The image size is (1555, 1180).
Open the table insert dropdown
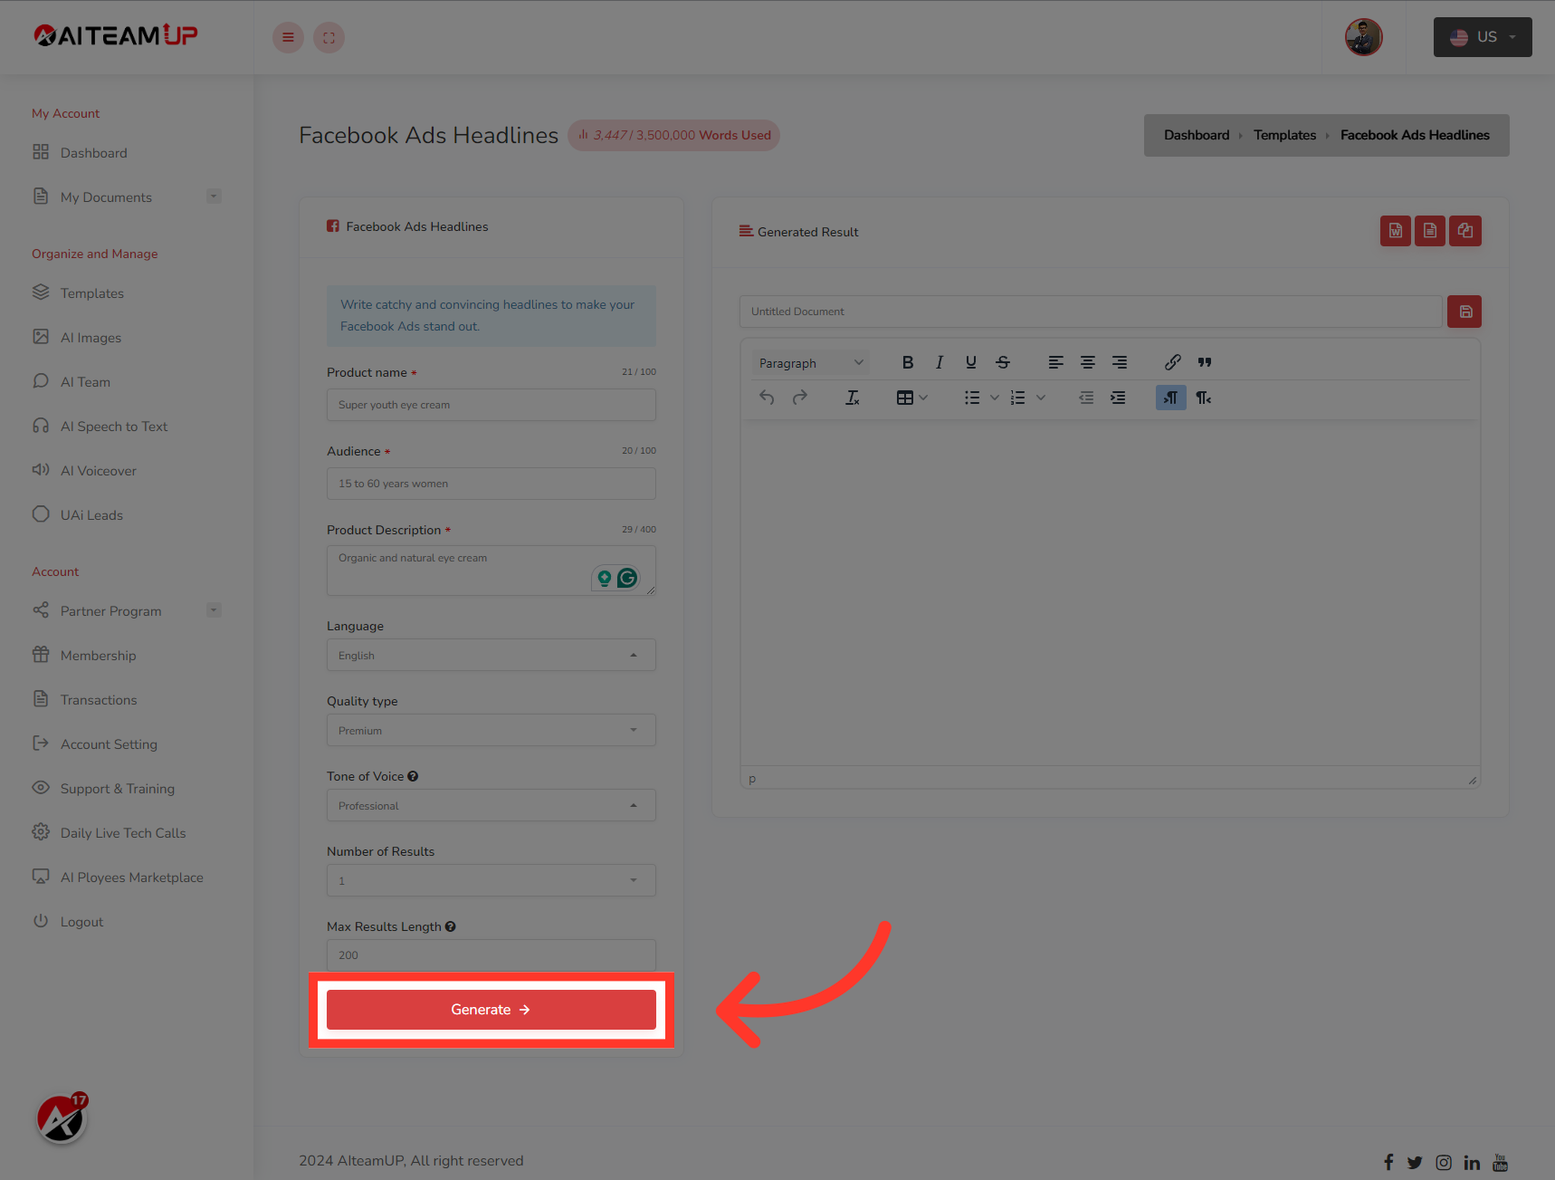(x=911, y=398)
